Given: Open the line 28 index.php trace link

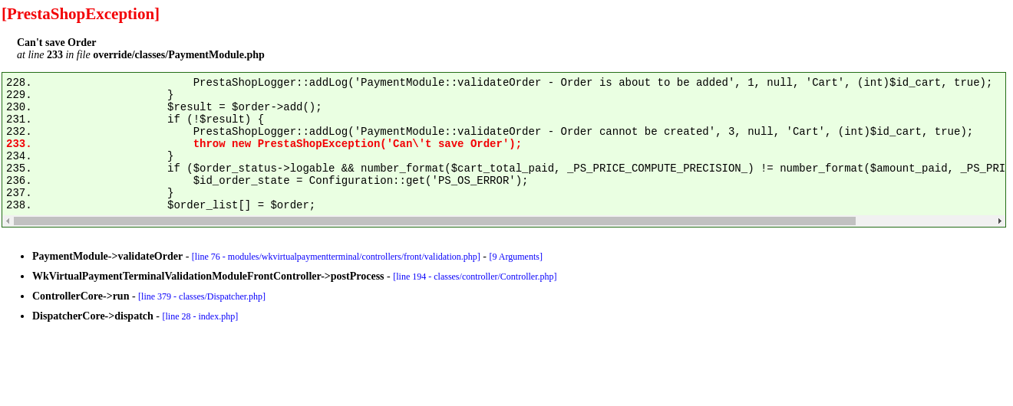Looking at the screenshot, I should click(200, 316).
